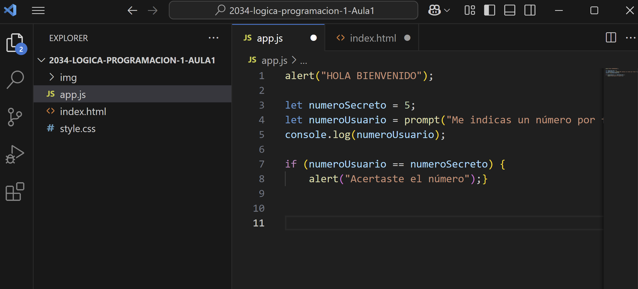Maximize the VS Code window

click(x=594, y=11)
